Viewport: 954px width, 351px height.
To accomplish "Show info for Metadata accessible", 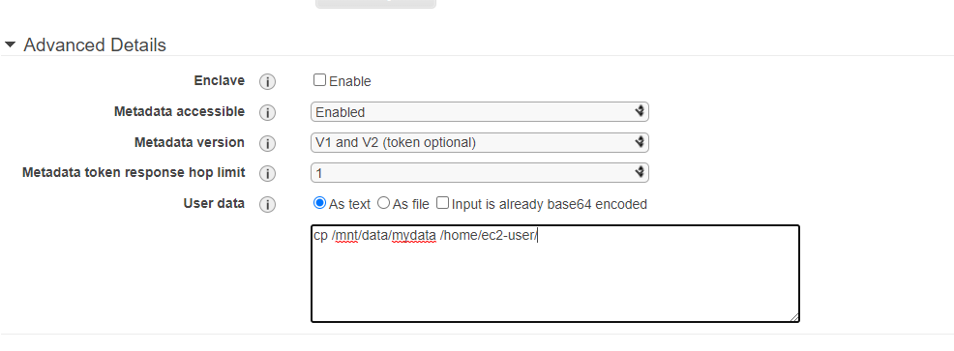I will [x=267, y=112].
